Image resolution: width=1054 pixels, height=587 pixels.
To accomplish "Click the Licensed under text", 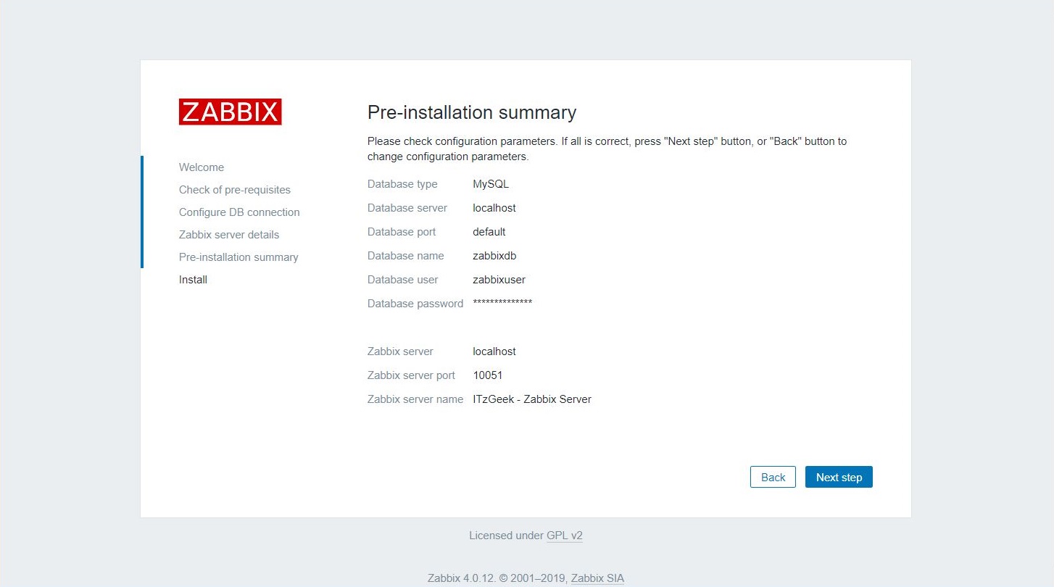I will 506,536.
